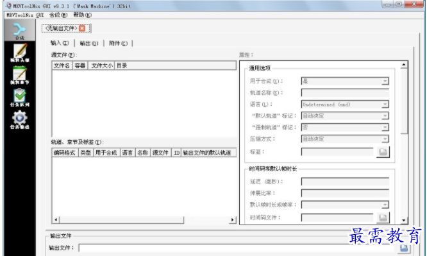The width and height of the screenshot is (427, 256).
Task: Click the 时间码文件 input field
Action: (x=337, y=218)
